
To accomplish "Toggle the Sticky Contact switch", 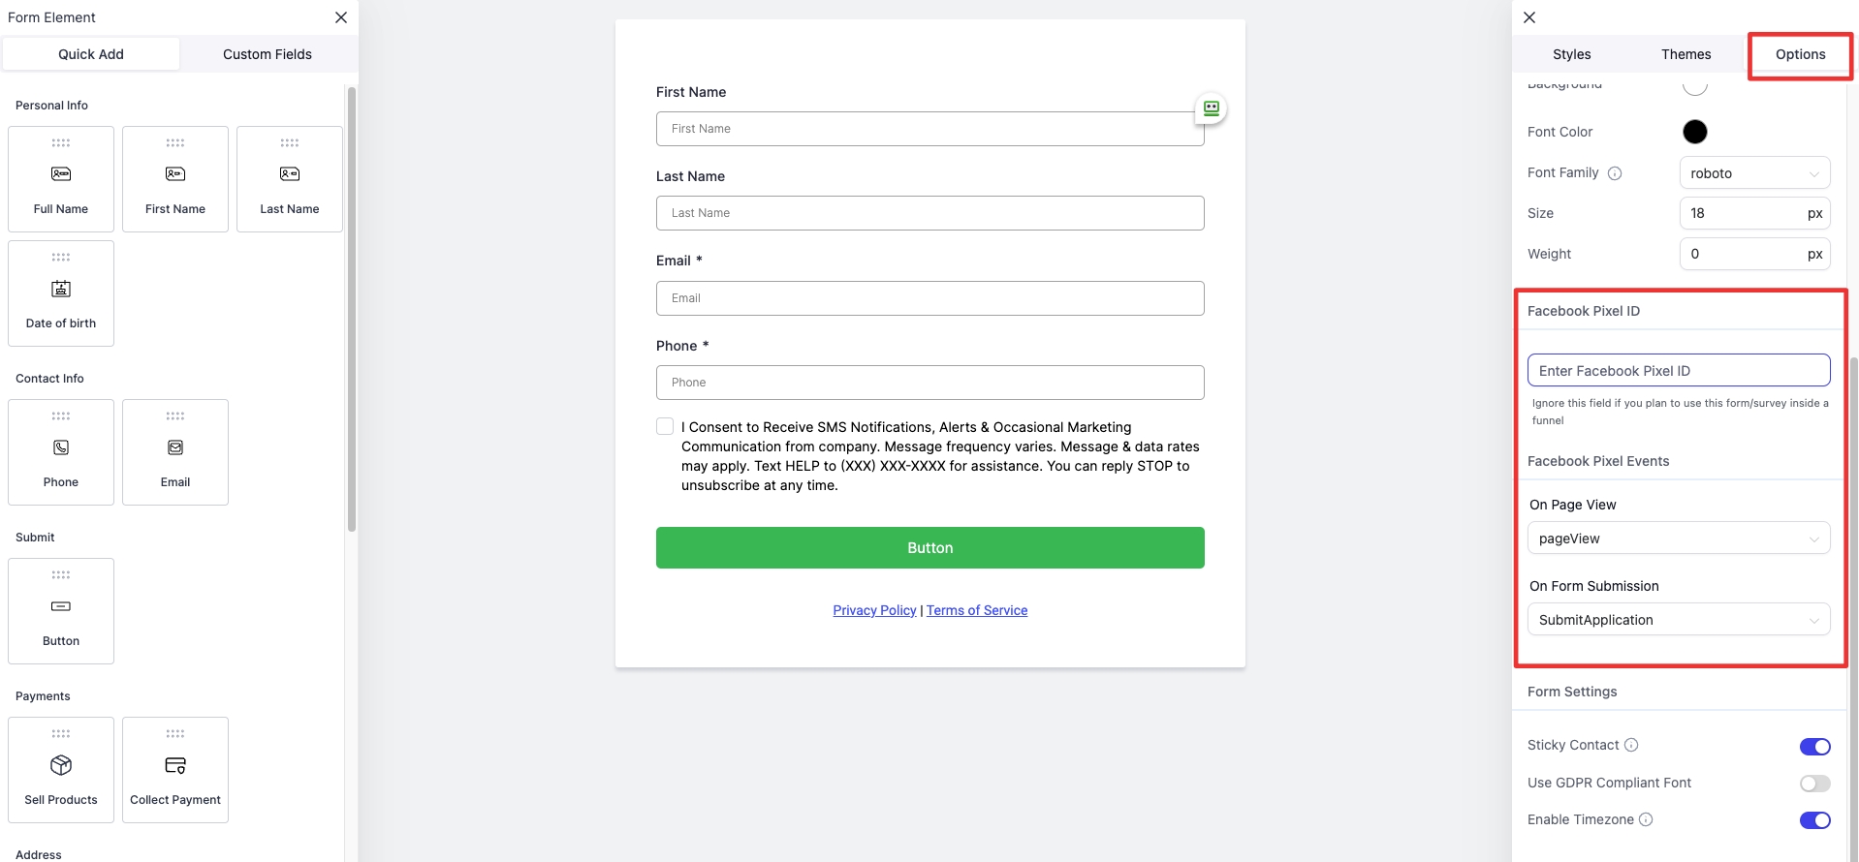I will [x=1814, y=746].
